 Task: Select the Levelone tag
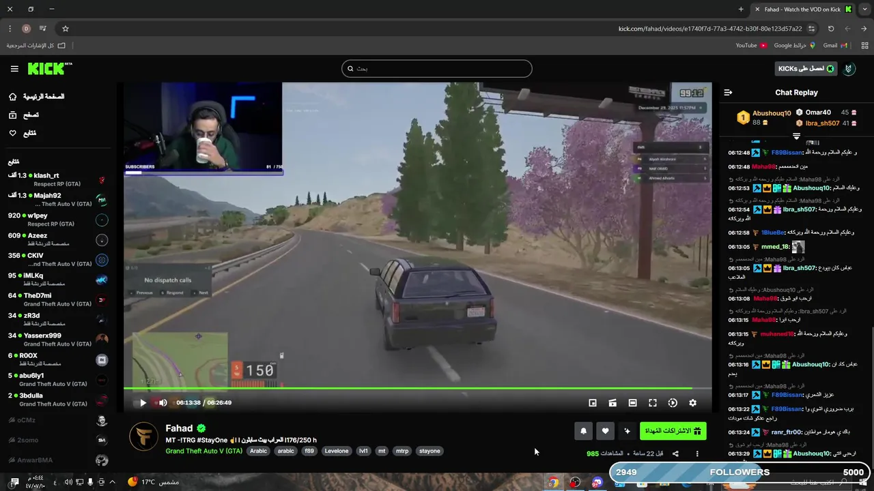tap(336, 451)
